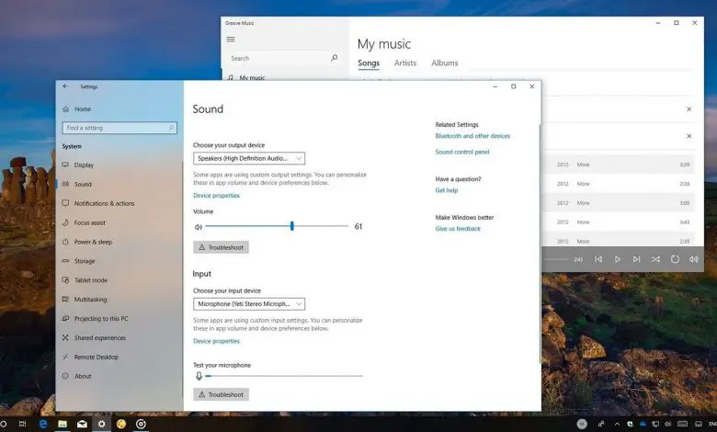Click the Groove Music Search box

(283, 58)
